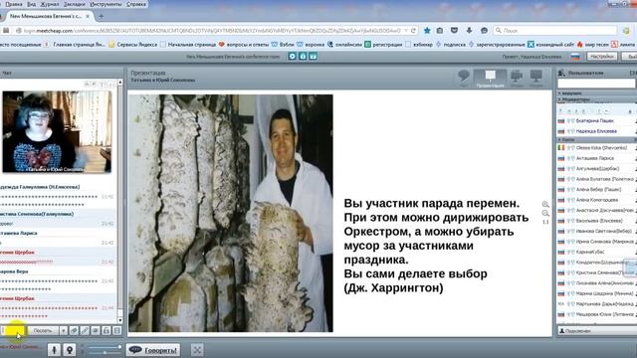Open the Журнал browser menu

(50, 4)
